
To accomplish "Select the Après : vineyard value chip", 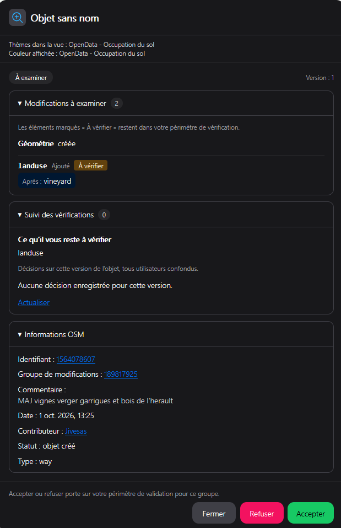I will [47, 181].
